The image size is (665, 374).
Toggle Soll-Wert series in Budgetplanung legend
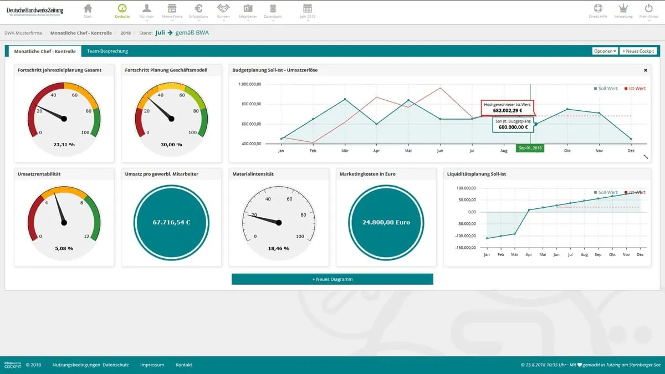(605, 89)
